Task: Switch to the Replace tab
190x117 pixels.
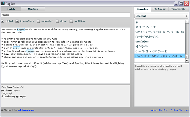Action: click(x=33, y=9)
